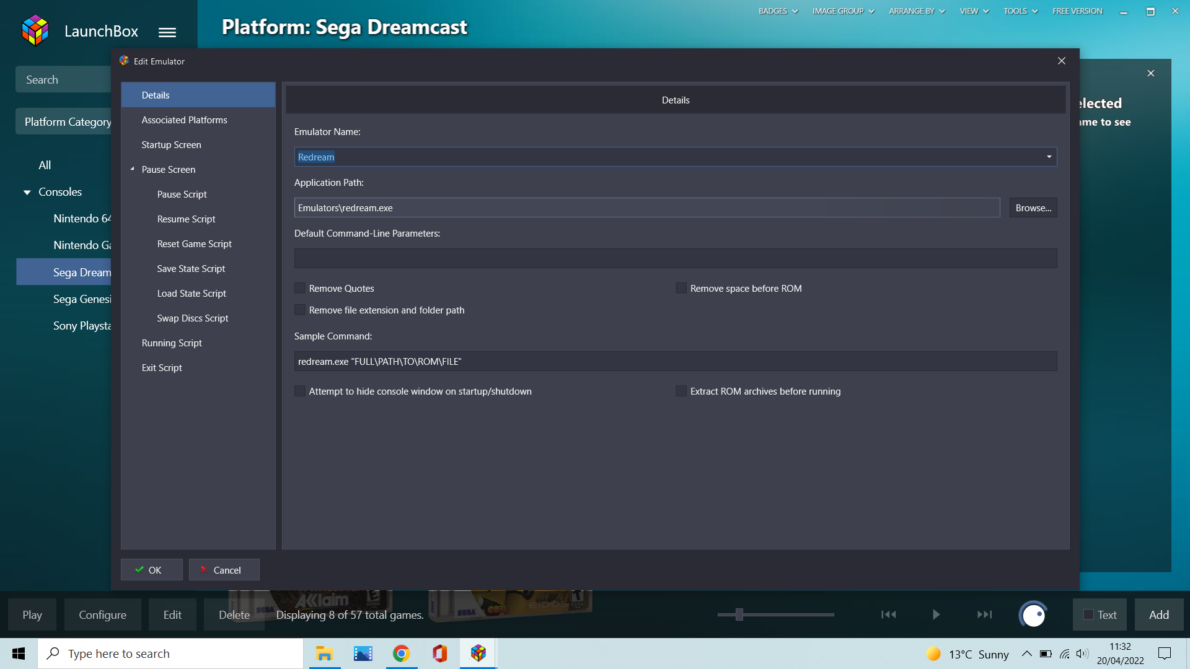Open the Image Group dropdown
Screen dimensions: 1190x669
[843, 11]
